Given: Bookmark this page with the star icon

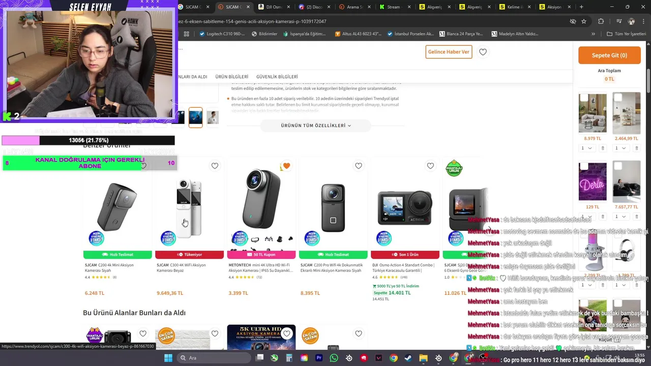Looking at the screenshot, I should (584, 21).
